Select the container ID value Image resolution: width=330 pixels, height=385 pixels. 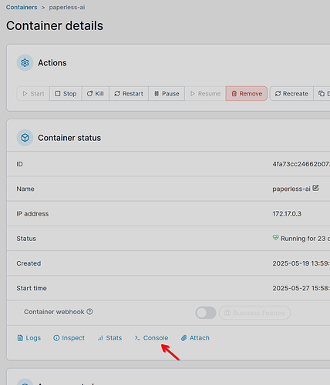tap(301, 164)
